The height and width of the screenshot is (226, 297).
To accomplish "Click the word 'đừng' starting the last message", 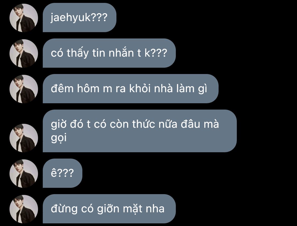I will point(64,209).
